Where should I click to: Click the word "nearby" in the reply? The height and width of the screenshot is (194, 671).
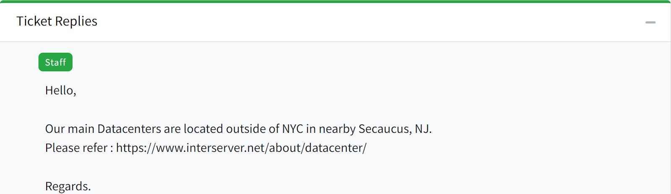tap(337, 129)
